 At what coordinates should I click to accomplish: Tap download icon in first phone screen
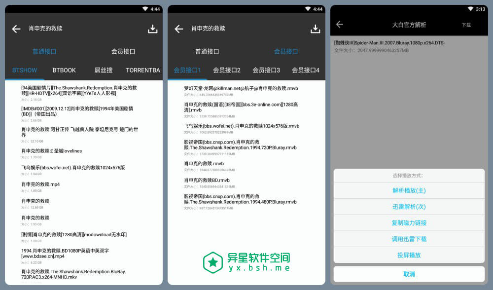(x=153, y=29)
